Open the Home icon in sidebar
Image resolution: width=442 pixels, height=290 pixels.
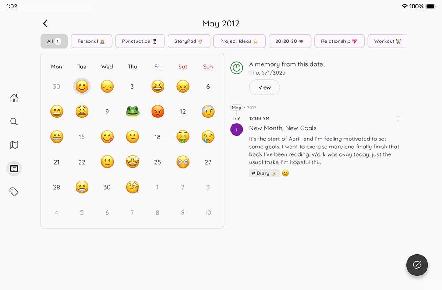pos(14,98)
